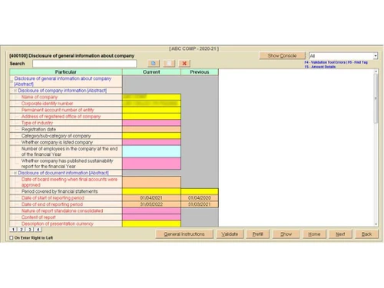
Task: Select pink cell for 'Nature of report standalone consolidated'
Action: (151, 211)
